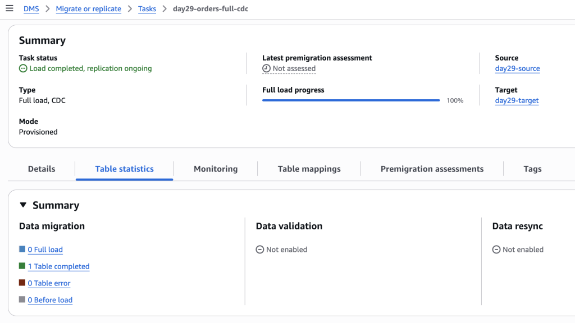Click the 0 Full load link
This screenshot has width=575, height=323.
click(45, 250)
